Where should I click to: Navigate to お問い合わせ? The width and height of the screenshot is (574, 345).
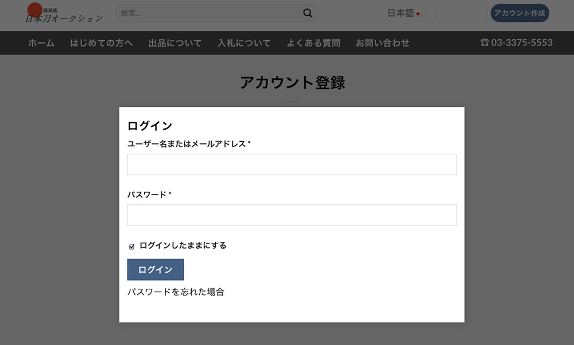point(382,43)
